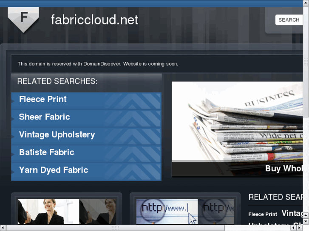Screen dimensions: 309x231
Task: Click the SEARCH input box
Action: click(x=289, y=20)
